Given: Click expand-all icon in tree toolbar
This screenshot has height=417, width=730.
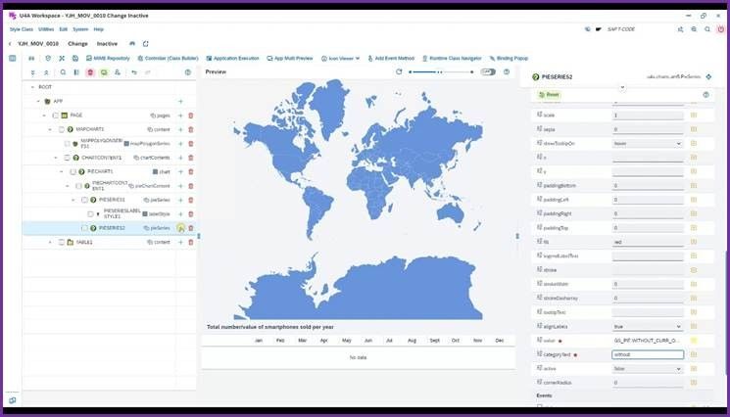Looking at the screenshot, I should click(x=32, y=72).
